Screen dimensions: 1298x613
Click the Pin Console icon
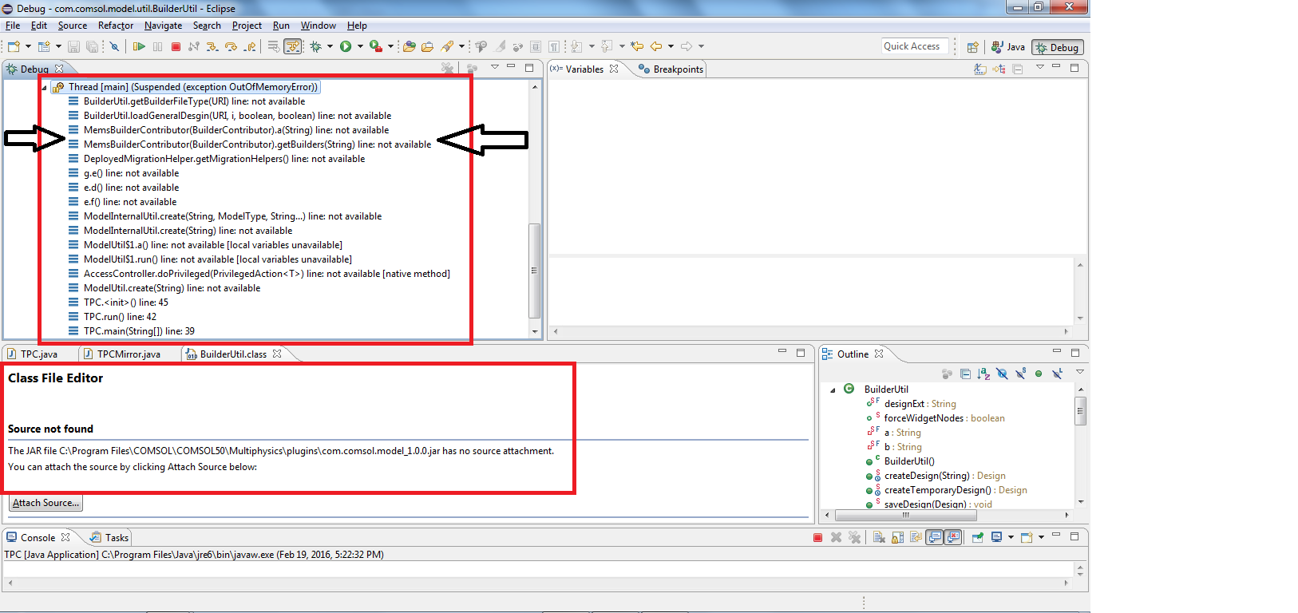[x=978, y=538]
